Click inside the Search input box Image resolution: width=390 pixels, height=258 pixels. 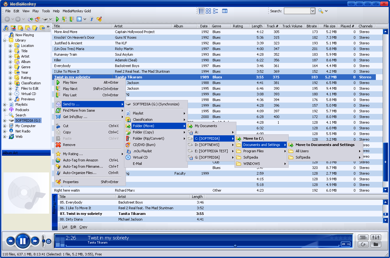click(x=297, y=11)
